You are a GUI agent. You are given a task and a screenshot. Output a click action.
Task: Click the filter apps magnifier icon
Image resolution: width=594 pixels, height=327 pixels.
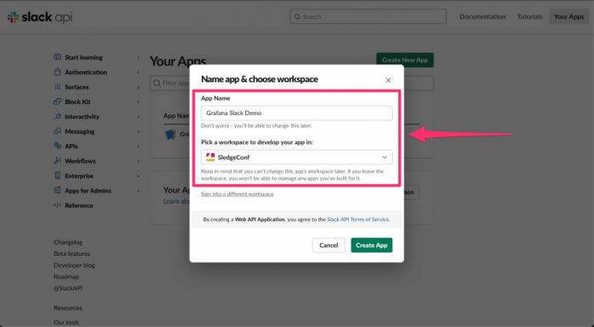[157, 83]
